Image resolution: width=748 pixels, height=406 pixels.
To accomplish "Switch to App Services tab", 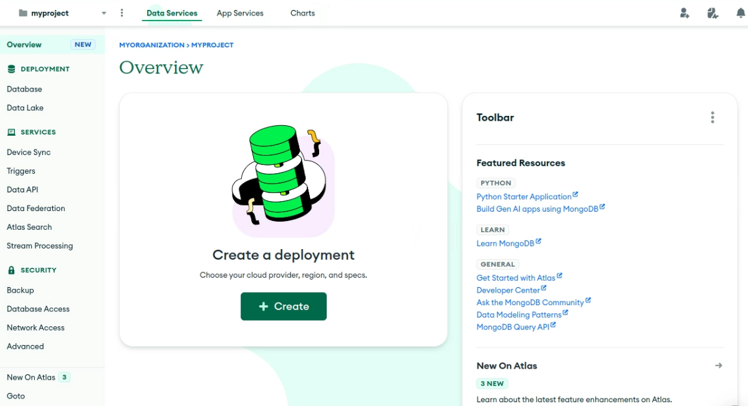I will [x=240, y=13].
